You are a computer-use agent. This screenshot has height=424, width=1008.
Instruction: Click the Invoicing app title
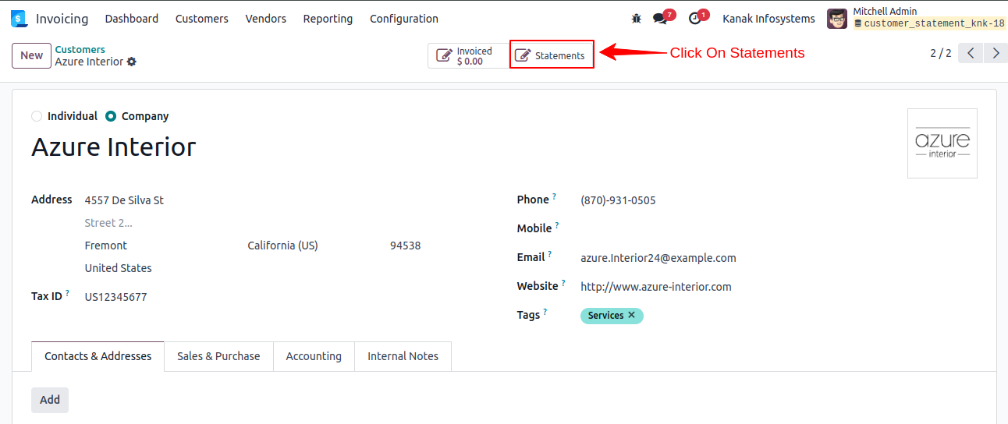pyautogui.click(x=62, y=19)
